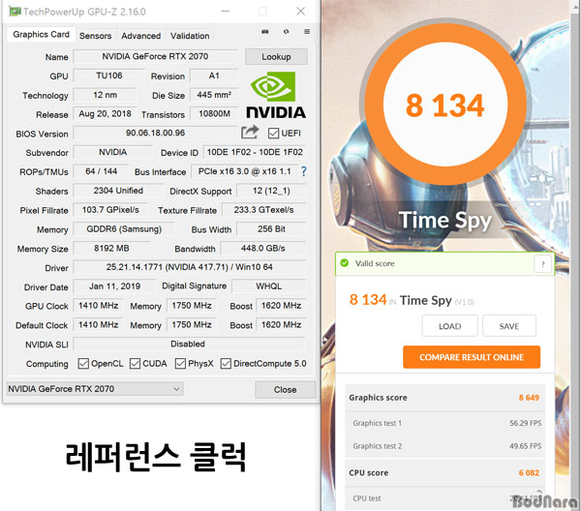581x511 pixels.
Task: Toggle the PhysX checkbox
Action: [x=180, y=364]
